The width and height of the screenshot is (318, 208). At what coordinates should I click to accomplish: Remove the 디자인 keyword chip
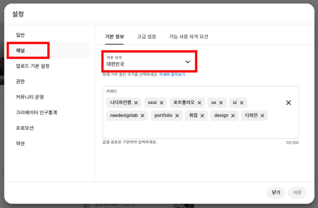(x=262, y=115)
